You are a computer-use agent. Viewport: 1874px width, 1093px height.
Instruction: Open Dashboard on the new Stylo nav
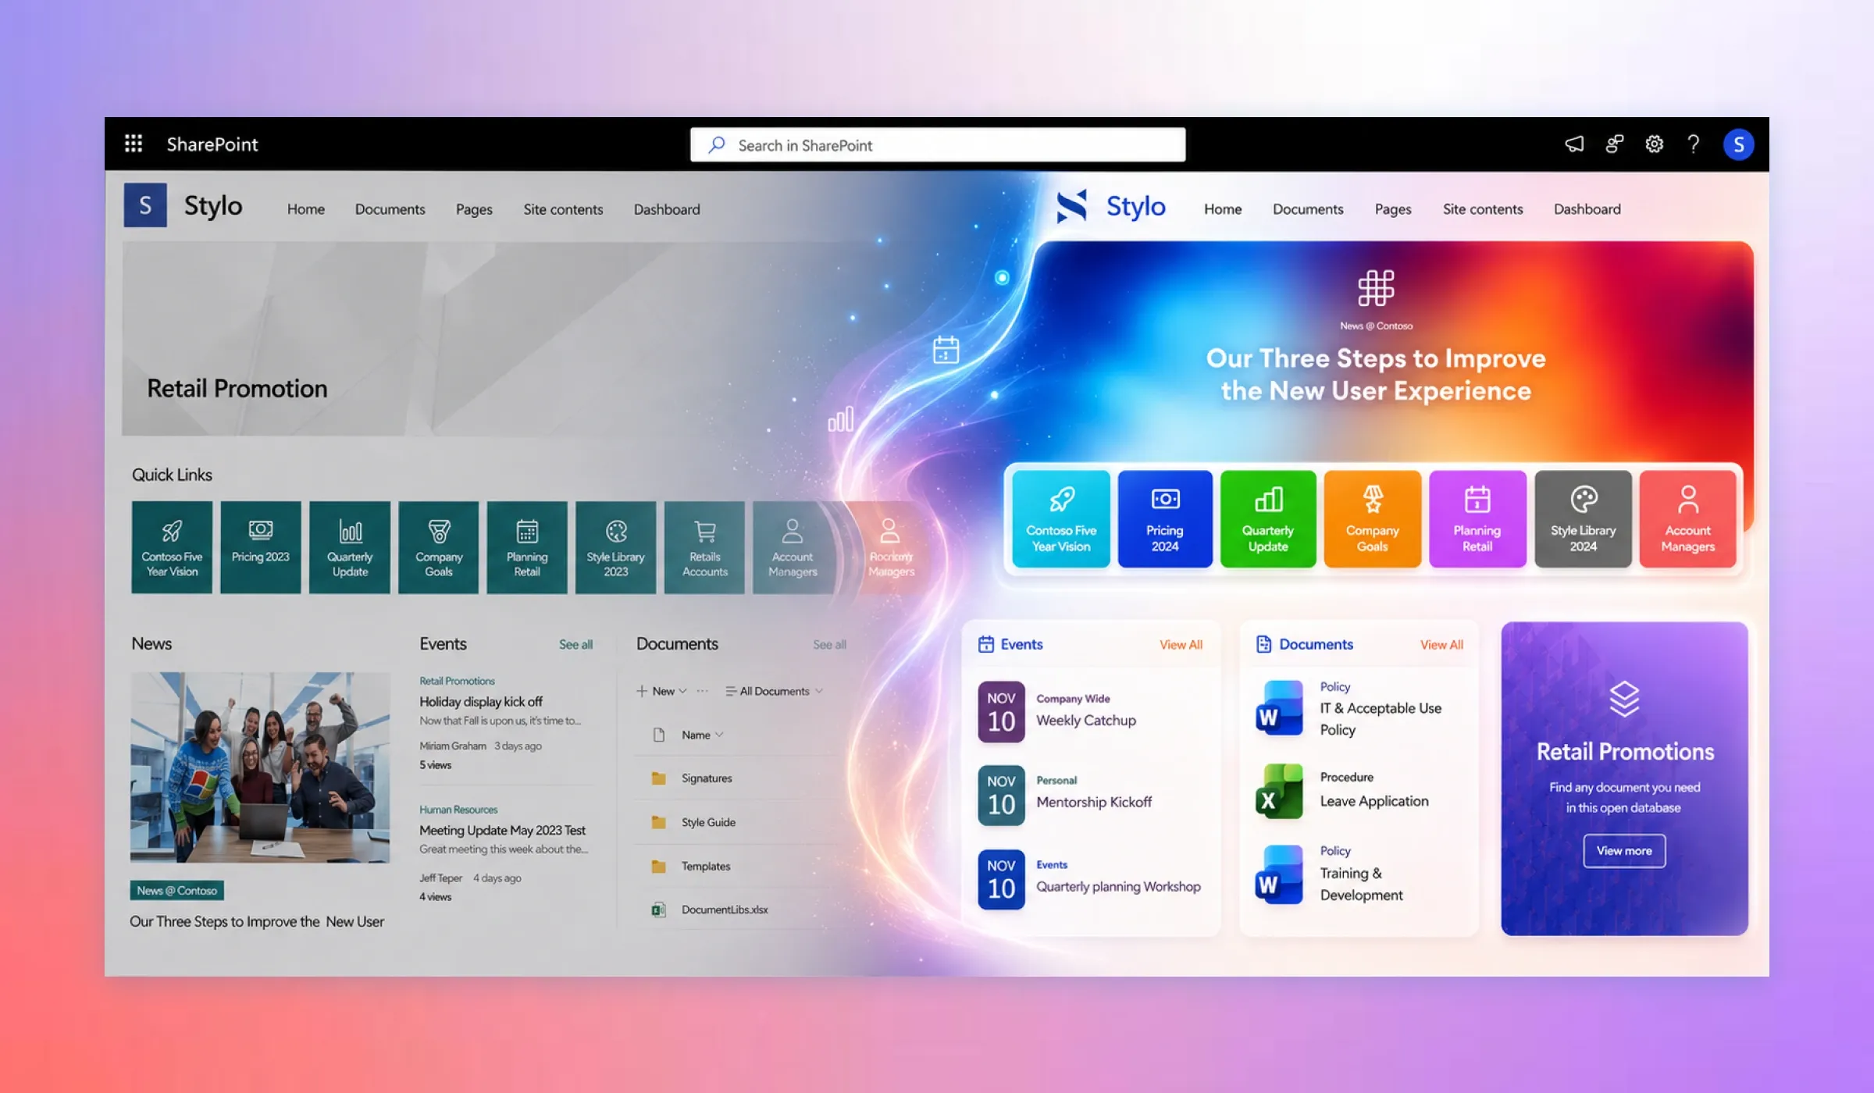(x=1587, y=209)
